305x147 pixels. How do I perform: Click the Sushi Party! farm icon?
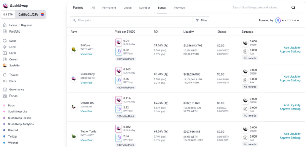tap(74, 78)
